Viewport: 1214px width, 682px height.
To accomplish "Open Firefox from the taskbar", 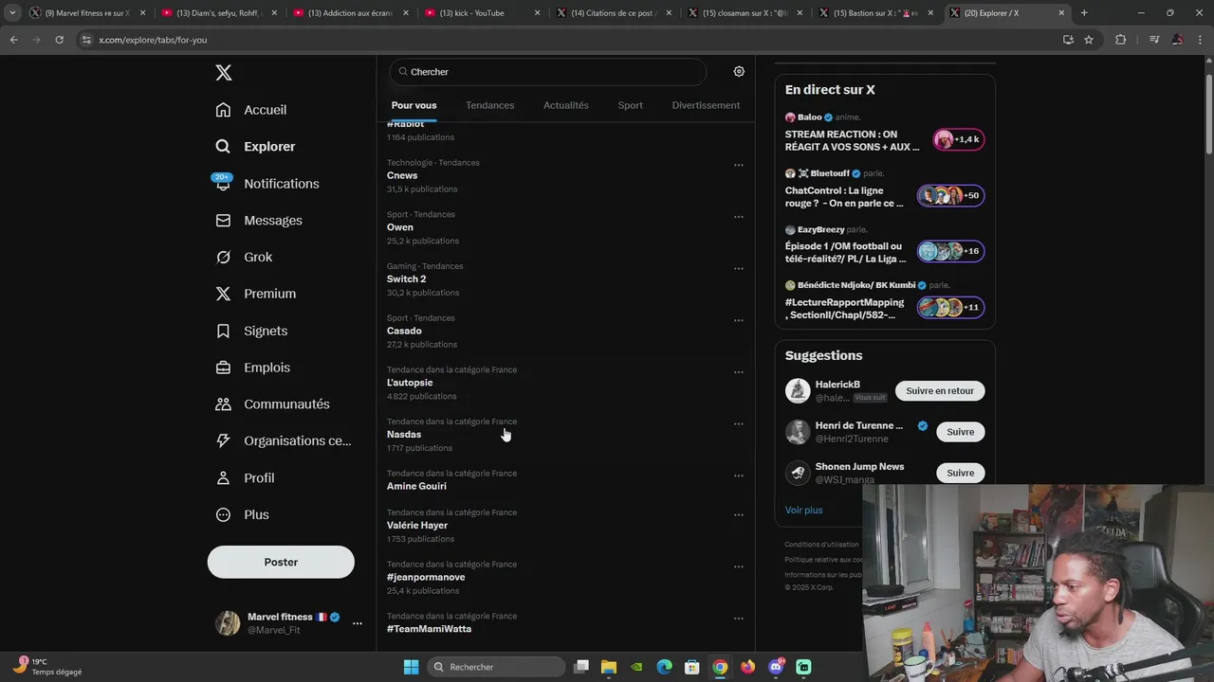I will pos(748,667).
